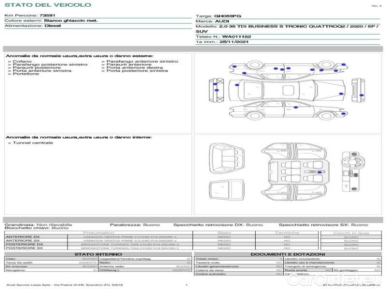Select the "ANTERIORE DX" tire row
The width and height of the screenshot is (386, 289).
23,236
